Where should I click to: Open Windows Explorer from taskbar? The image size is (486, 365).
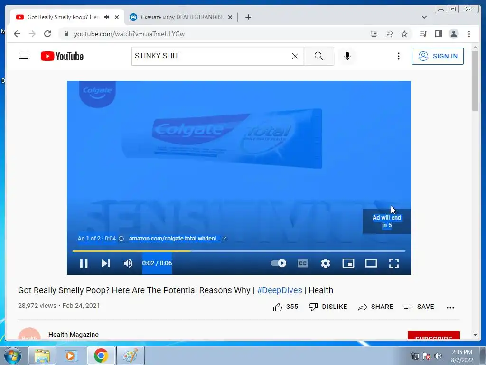(42, 355)
